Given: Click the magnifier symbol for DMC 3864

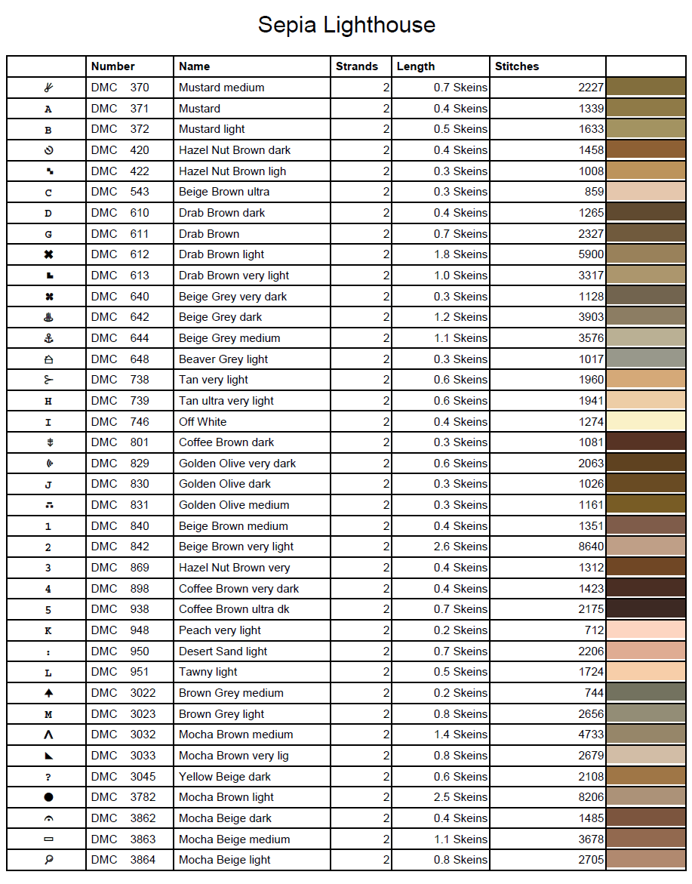Looking at the screenshot, I should tap(49, 860).
